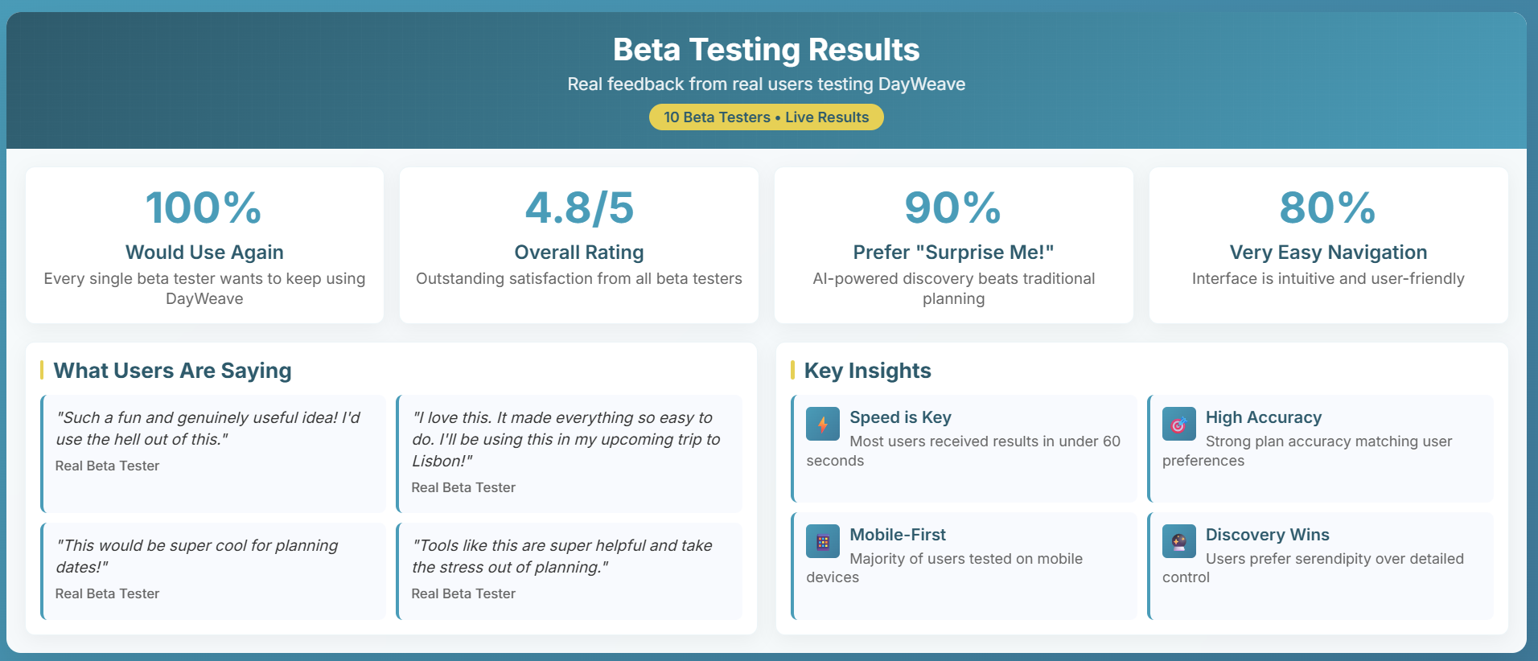Click the 80% Very Easy Navigation card
The image size is (1538, 661).
[x=1328, y=245]
